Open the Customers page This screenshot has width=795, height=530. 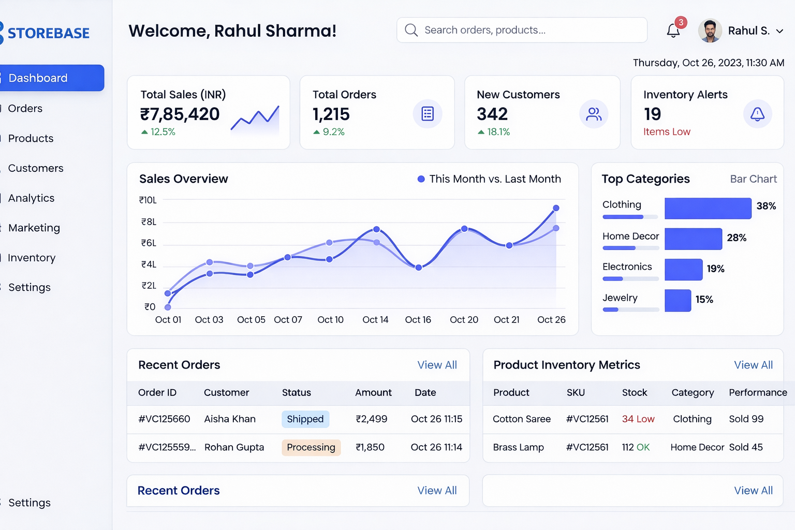click(x=36, y=168)
